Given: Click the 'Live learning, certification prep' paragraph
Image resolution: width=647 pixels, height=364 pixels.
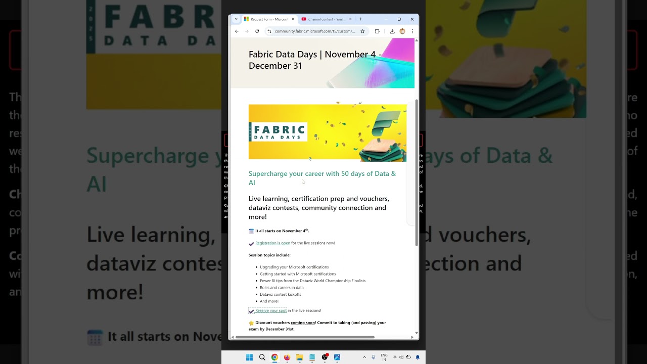Looking at the screenshot, I should click(x=319, y=208).
